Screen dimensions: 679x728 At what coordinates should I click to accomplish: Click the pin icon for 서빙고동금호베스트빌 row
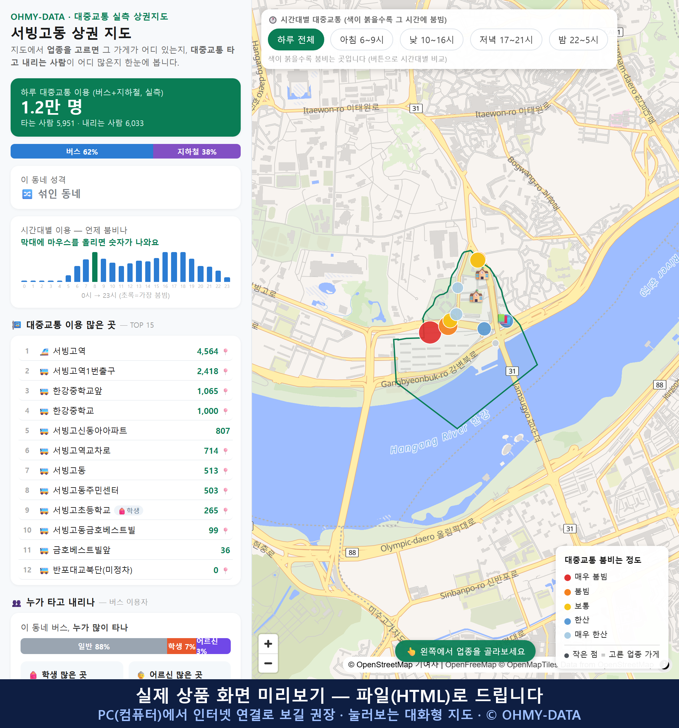click(225, 530)
